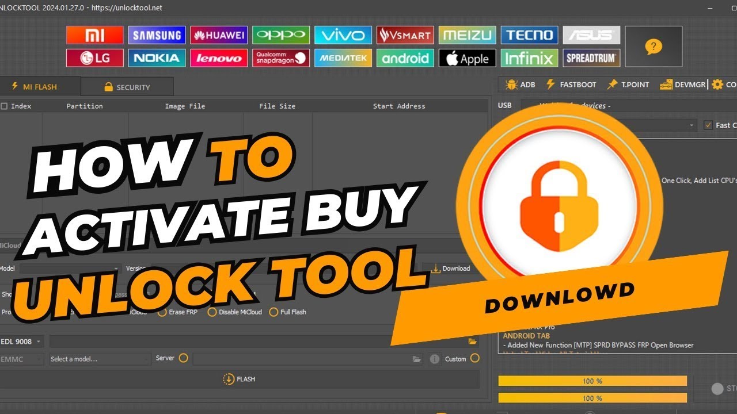Image resolution: width=737 pixels, height=414 pixels.
Task: Click the upper 100 % progress bar
Action: pos(592,381)
